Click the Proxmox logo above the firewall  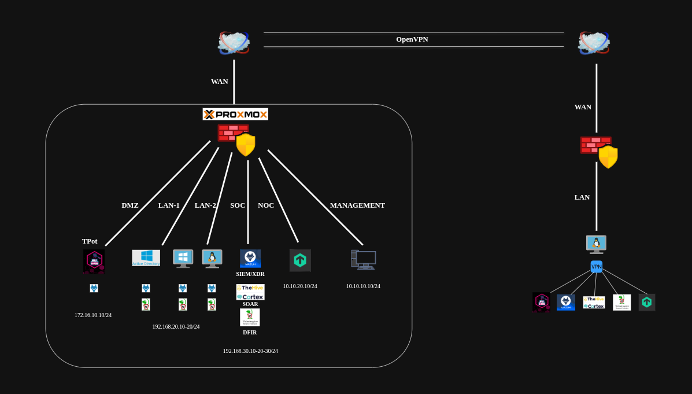tap(235, 114)
